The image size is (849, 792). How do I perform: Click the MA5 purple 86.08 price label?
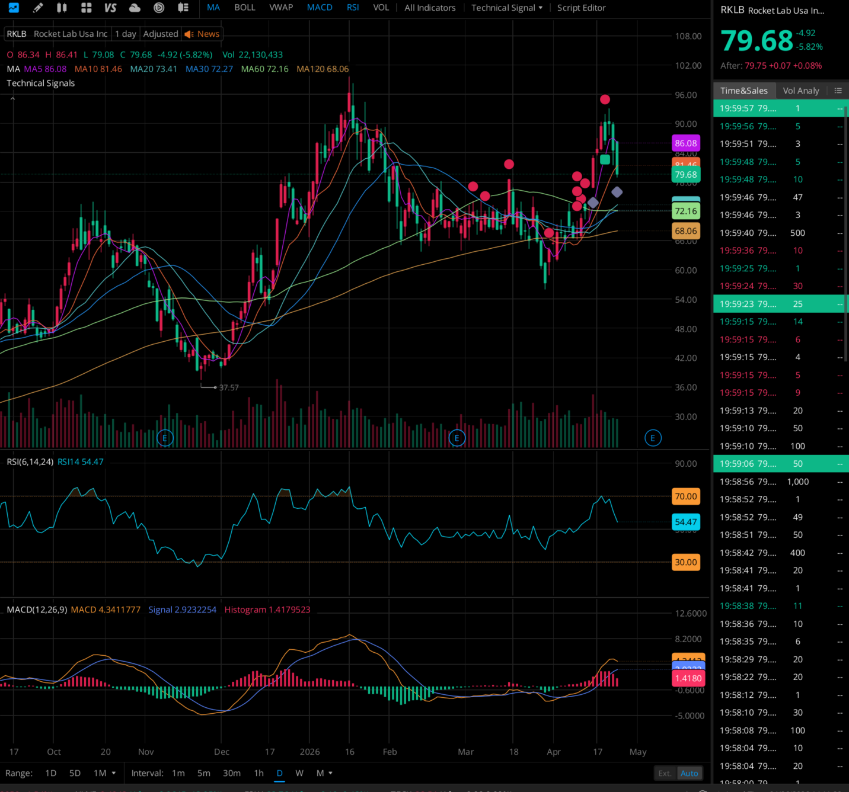coord(686,143)
